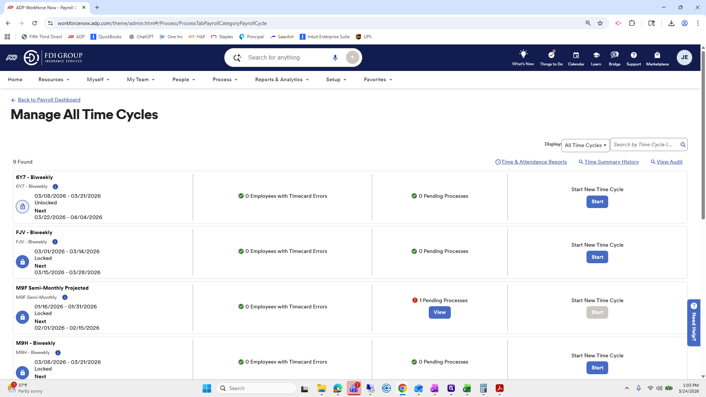View pending processes for M9F Semi-Monthly
This screenshot has height=397, width=706.
point(439,312)
